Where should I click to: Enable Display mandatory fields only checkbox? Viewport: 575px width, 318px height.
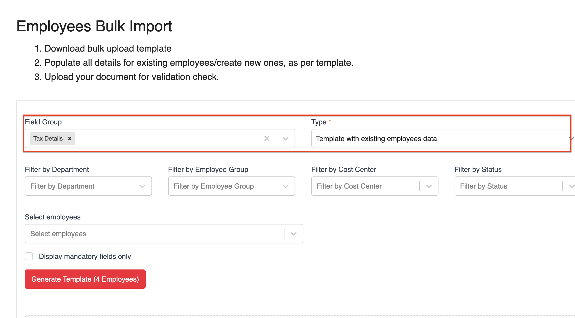[29, 256]
